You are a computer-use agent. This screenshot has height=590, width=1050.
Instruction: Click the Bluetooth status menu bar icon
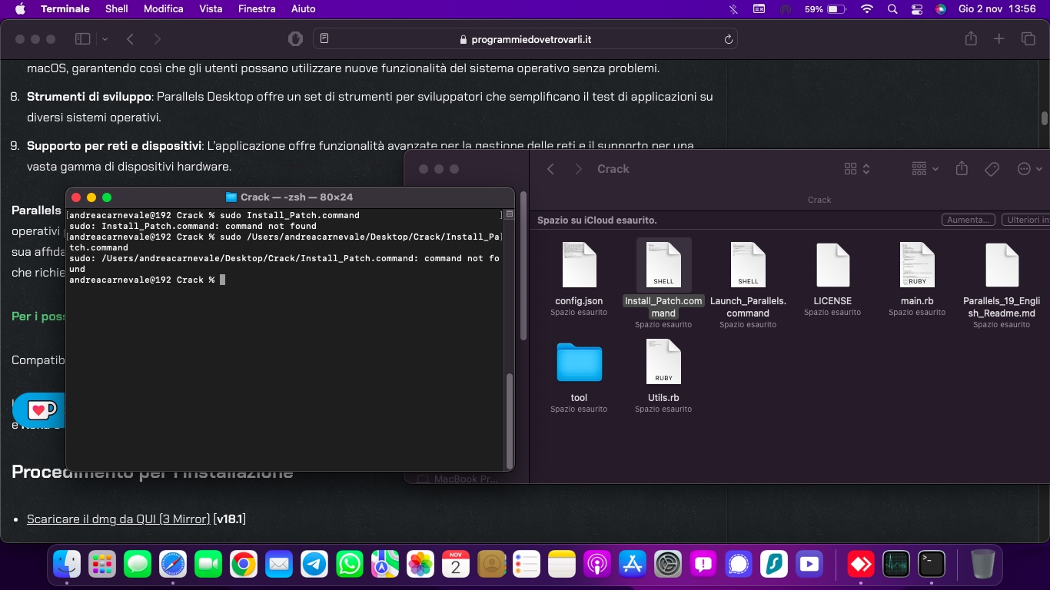coord(733,9)
